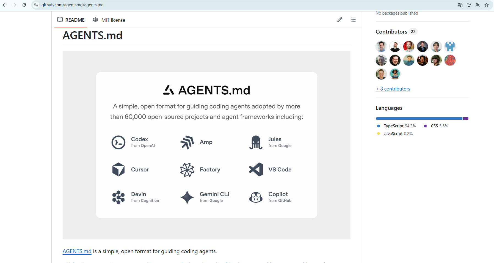Go back to the previous page

pyautogui.click(x=4, y=5)
